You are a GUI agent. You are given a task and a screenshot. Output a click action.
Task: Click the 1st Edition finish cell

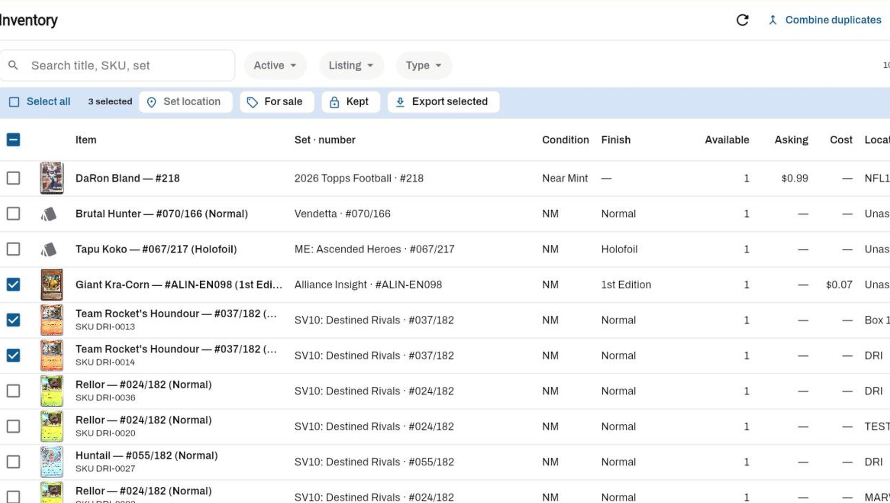pyautogui.click(x=626, y=284)
